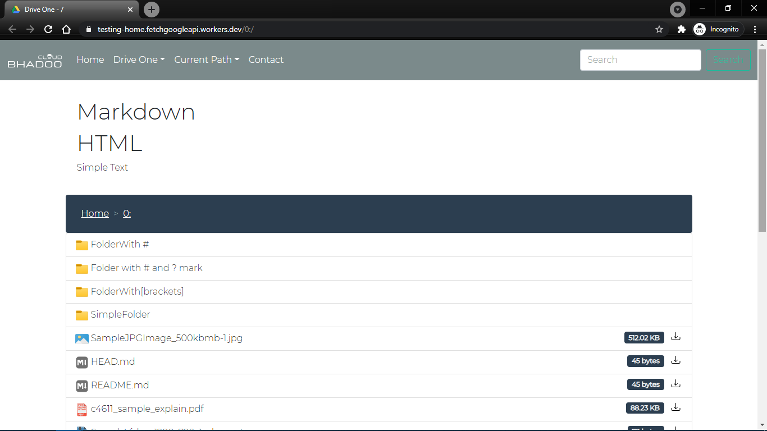Click the Bhadoo Cloud logo
Screen dimensions: 767x431
[35, 61]
